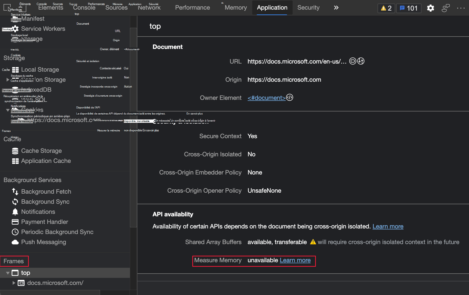Click the Shared Array Buffers value available, transferable
Screen dimensions: 469x295
[x=277, y=242]
